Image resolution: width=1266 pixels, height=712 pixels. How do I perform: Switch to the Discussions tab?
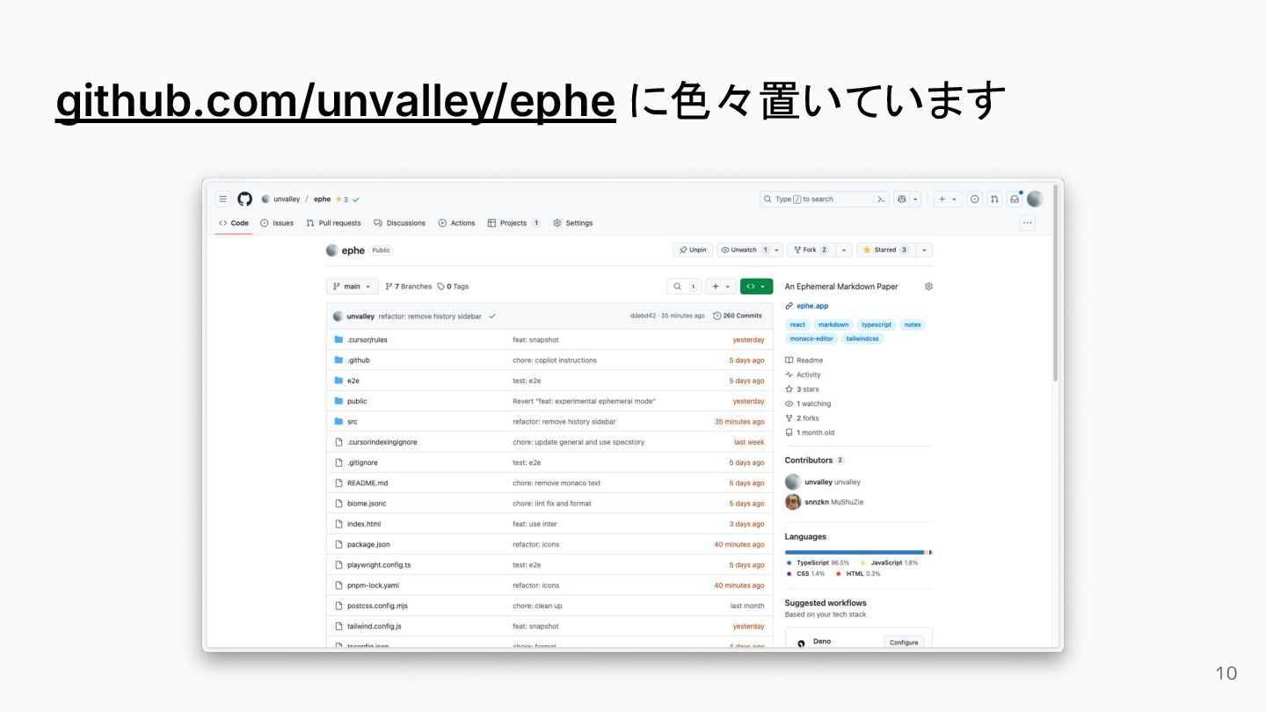399,223
